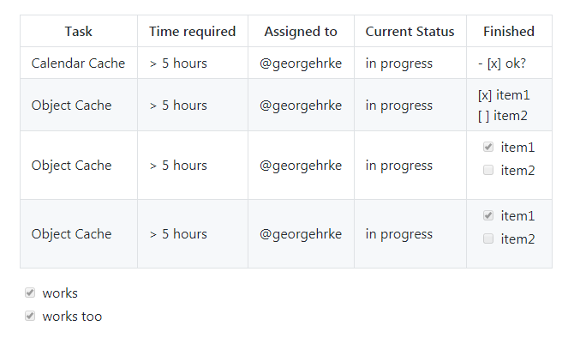
Task: Click the Current Status column header
Action: coord(410,31)
